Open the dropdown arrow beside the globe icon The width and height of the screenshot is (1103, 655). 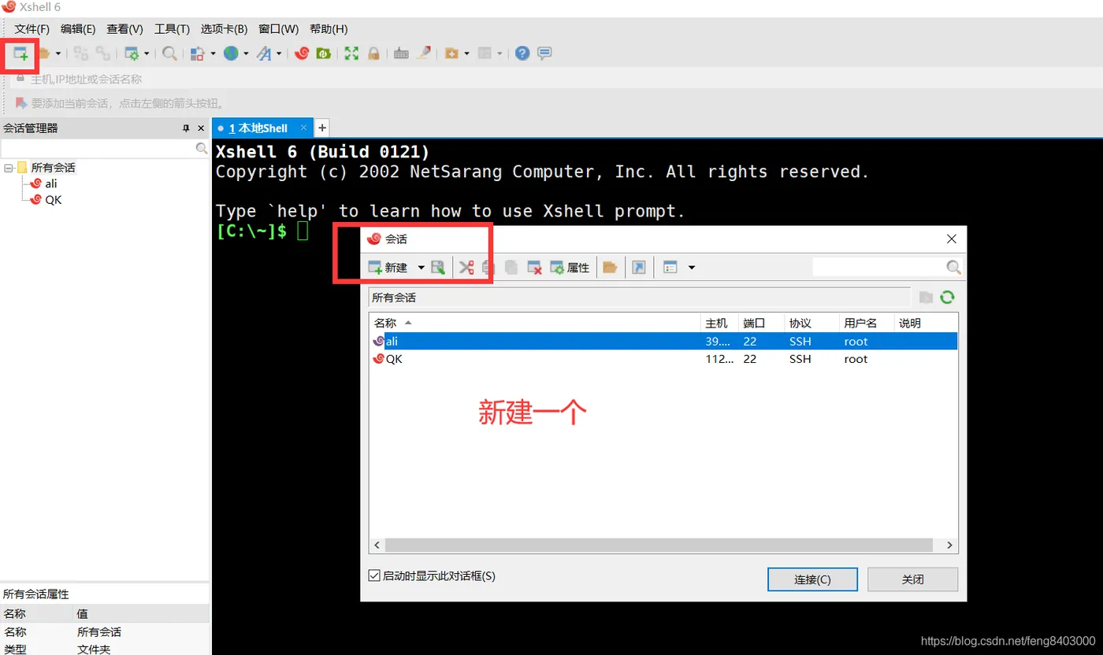tap(246, 54)
